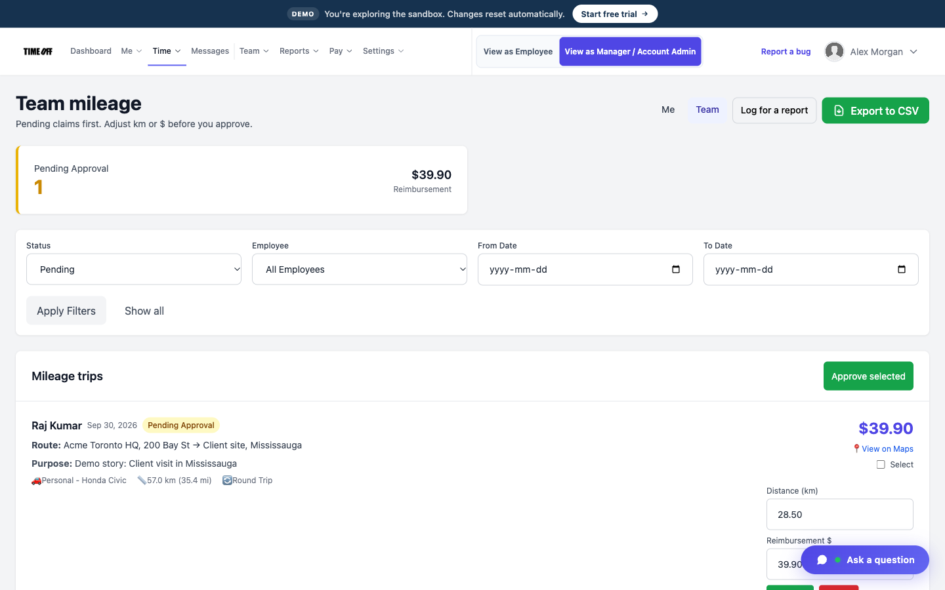Screen dimensions: 945x590
Task: Open the Report a bug link
Action: 786,52
